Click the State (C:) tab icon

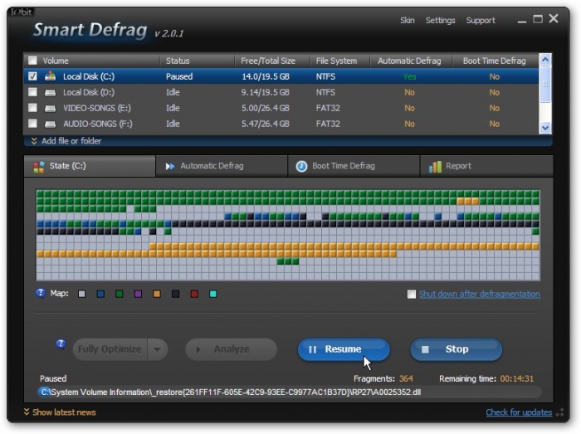click(39, 167)
